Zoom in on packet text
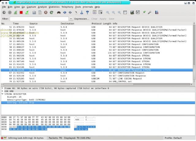This screenshot has width=196, height=141. point(108,13)
